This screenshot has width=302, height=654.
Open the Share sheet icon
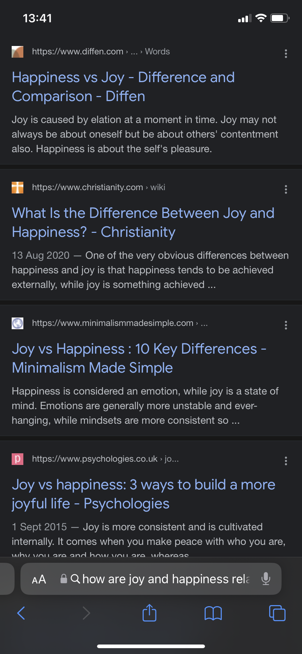149,612
